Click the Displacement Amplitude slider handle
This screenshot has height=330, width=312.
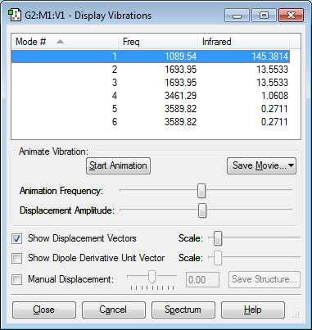click(x=202, y=210)
